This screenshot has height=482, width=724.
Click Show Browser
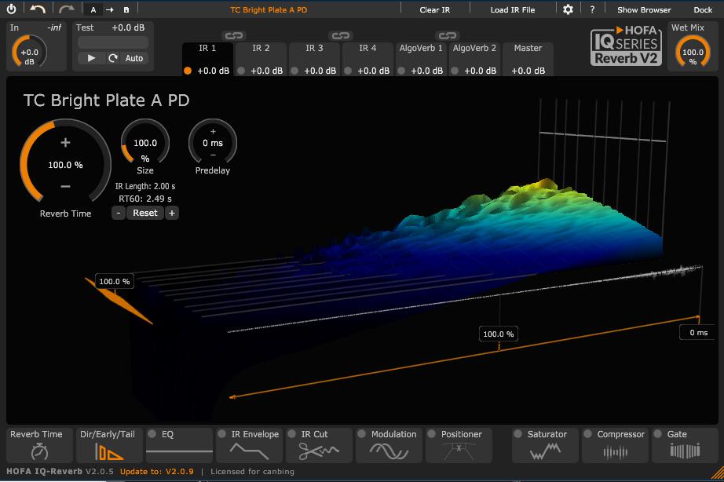point(644,9)
